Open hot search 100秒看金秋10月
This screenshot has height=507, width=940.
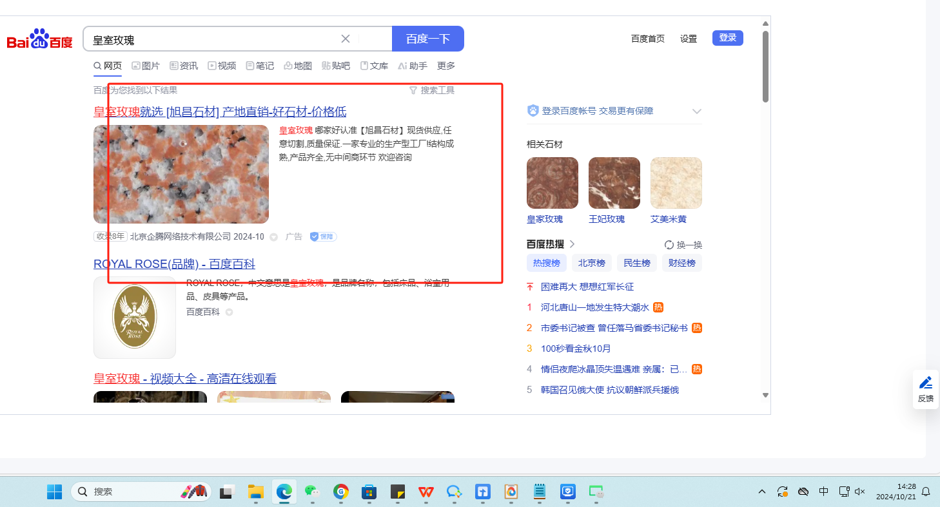coord(576,349)
